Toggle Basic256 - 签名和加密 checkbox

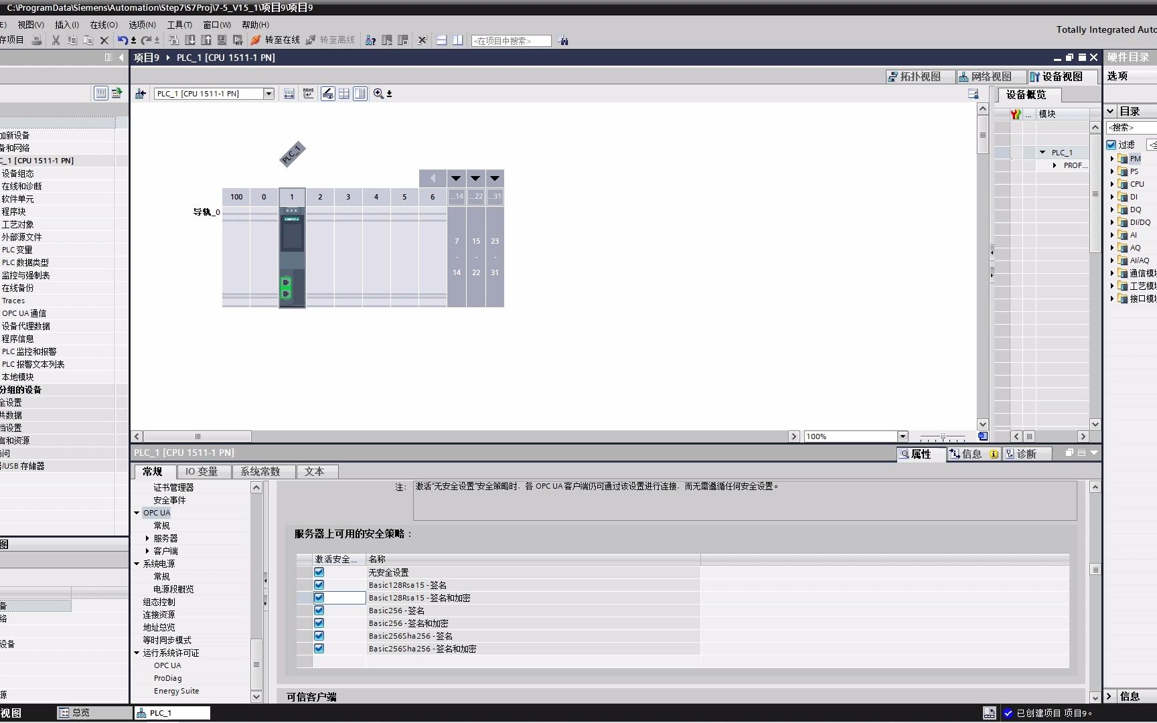[x=319, y=623]
